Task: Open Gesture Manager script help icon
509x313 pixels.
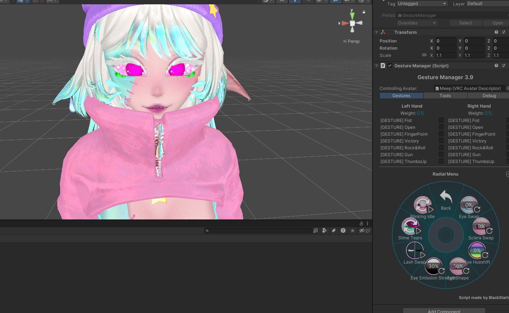Action: [x=496, y=65]
